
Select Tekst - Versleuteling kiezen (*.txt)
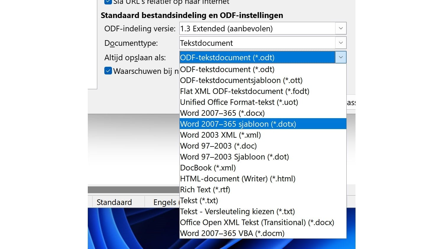pyautogui.click(x=237, y=211)
